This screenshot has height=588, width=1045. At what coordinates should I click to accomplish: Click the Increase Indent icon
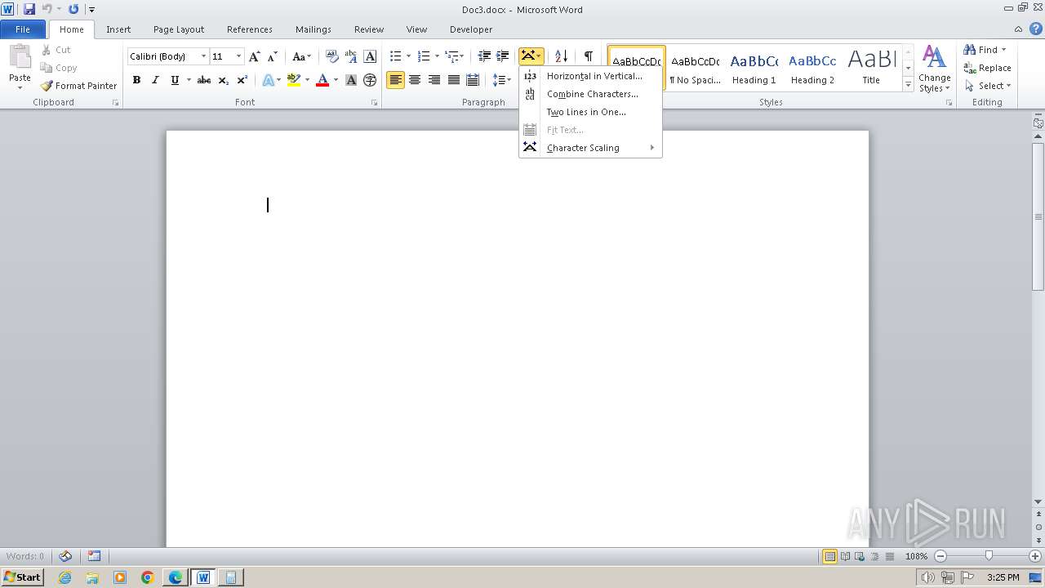click(x=503, y=56)
